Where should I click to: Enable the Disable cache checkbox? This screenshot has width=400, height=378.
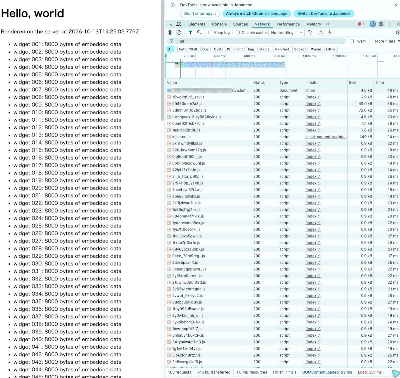point(238,33)
